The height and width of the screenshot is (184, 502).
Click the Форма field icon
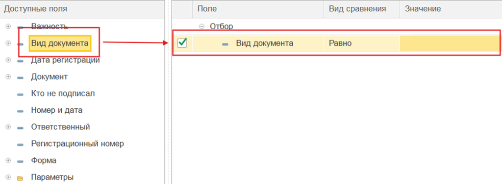click(x=20, y=161)
